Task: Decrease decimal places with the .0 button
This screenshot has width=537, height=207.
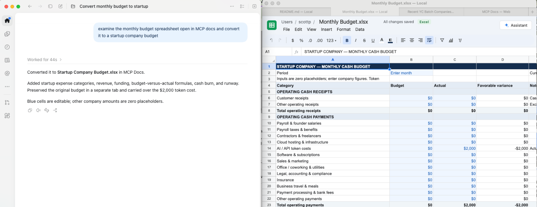Action: (310, 40)
